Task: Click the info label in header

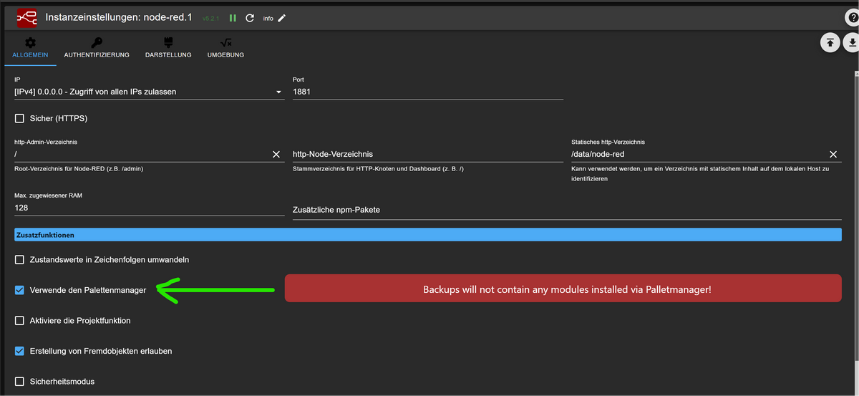Action: pos(268,19)
